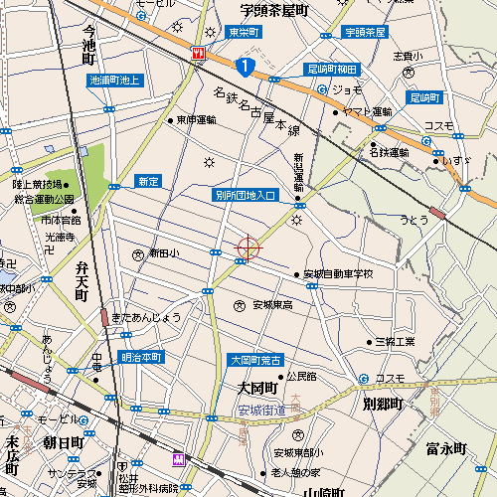Click the 安城自動車学校 point marker
This screenshot has width=497, height=497.
pos(296,275)
